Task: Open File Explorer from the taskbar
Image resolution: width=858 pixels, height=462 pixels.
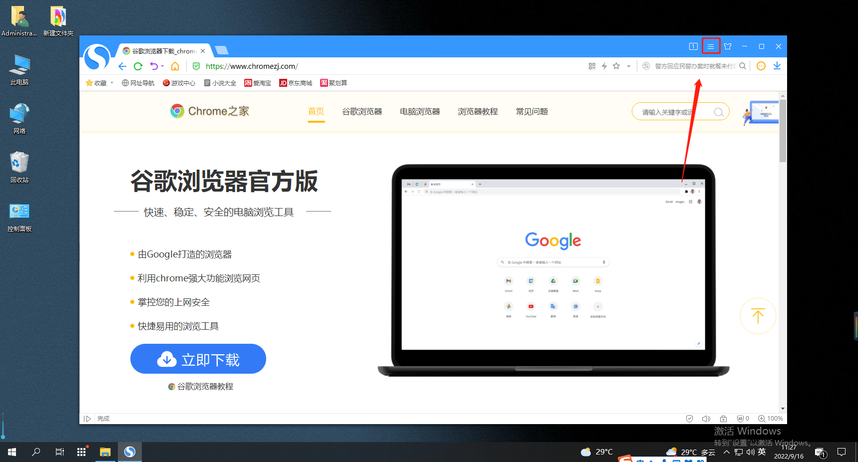Action: tap(105, 452)
